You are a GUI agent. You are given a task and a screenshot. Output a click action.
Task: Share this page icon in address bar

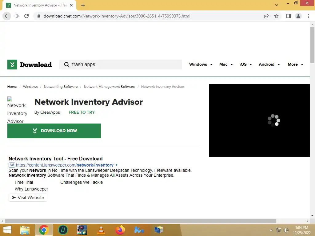(266, 16)
